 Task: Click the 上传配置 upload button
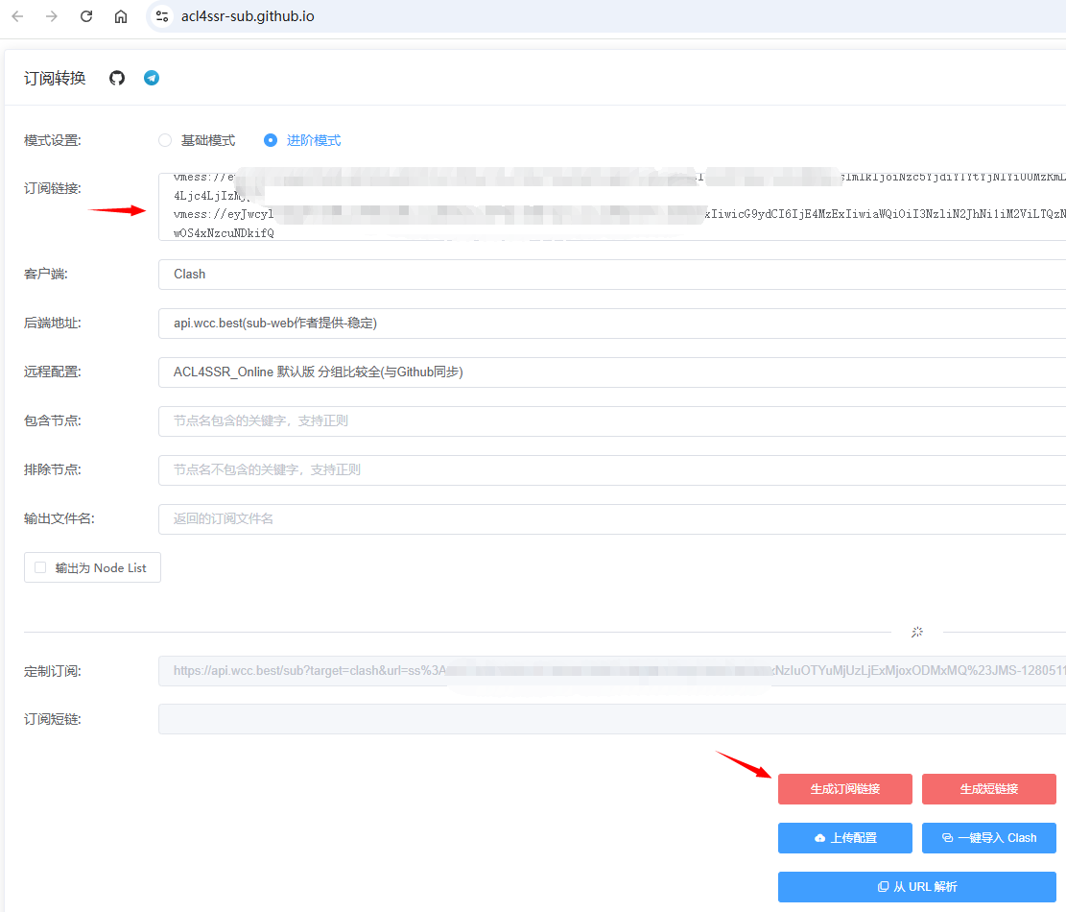coord(844,838)
